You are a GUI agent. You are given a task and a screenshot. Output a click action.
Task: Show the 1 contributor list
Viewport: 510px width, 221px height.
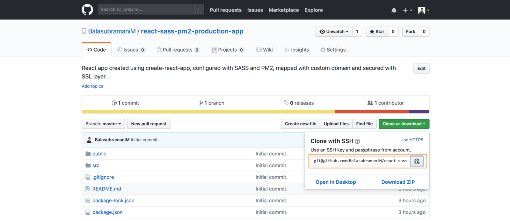pos(385,103)
